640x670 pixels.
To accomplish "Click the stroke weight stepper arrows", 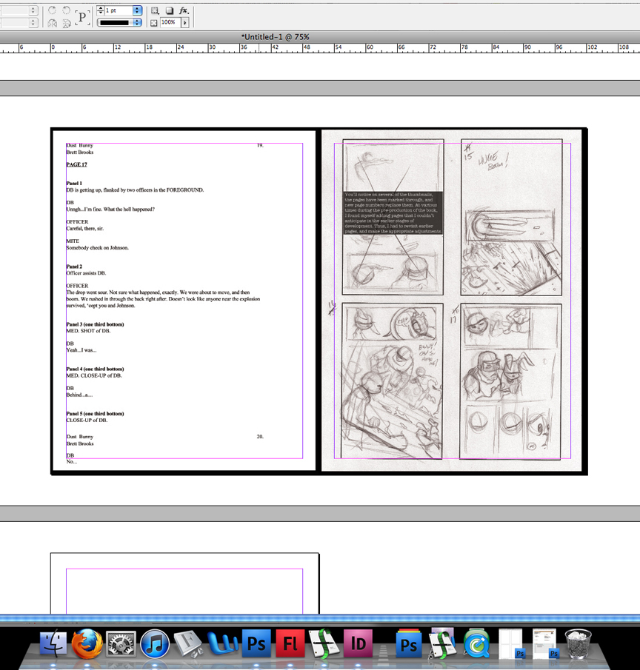I will pyautogui.click(x=100, y=10).
